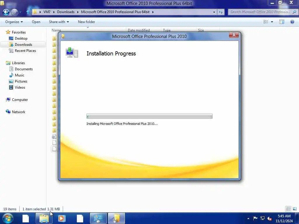Close the Office Professional Plus 2010 dialog
Image resolution: width=299 pixels, height=224 pixels.
click(234, 35)
